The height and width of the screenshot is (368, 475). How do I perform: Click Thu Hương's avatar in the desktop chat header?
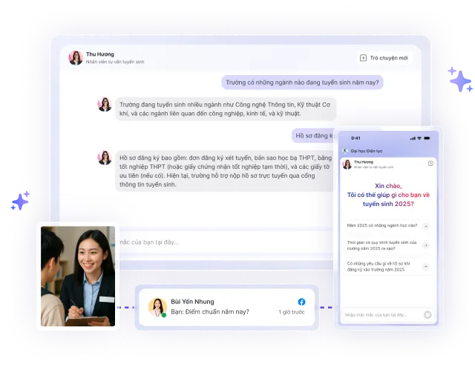76,57
